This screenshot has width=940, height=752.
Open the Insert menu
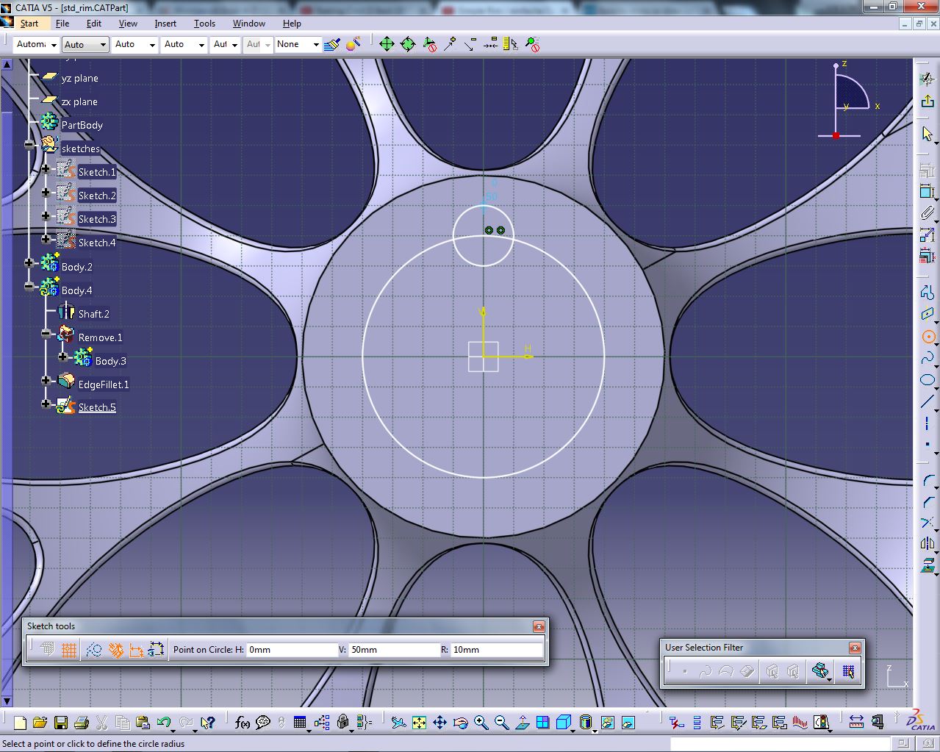[x=165, y=24]
